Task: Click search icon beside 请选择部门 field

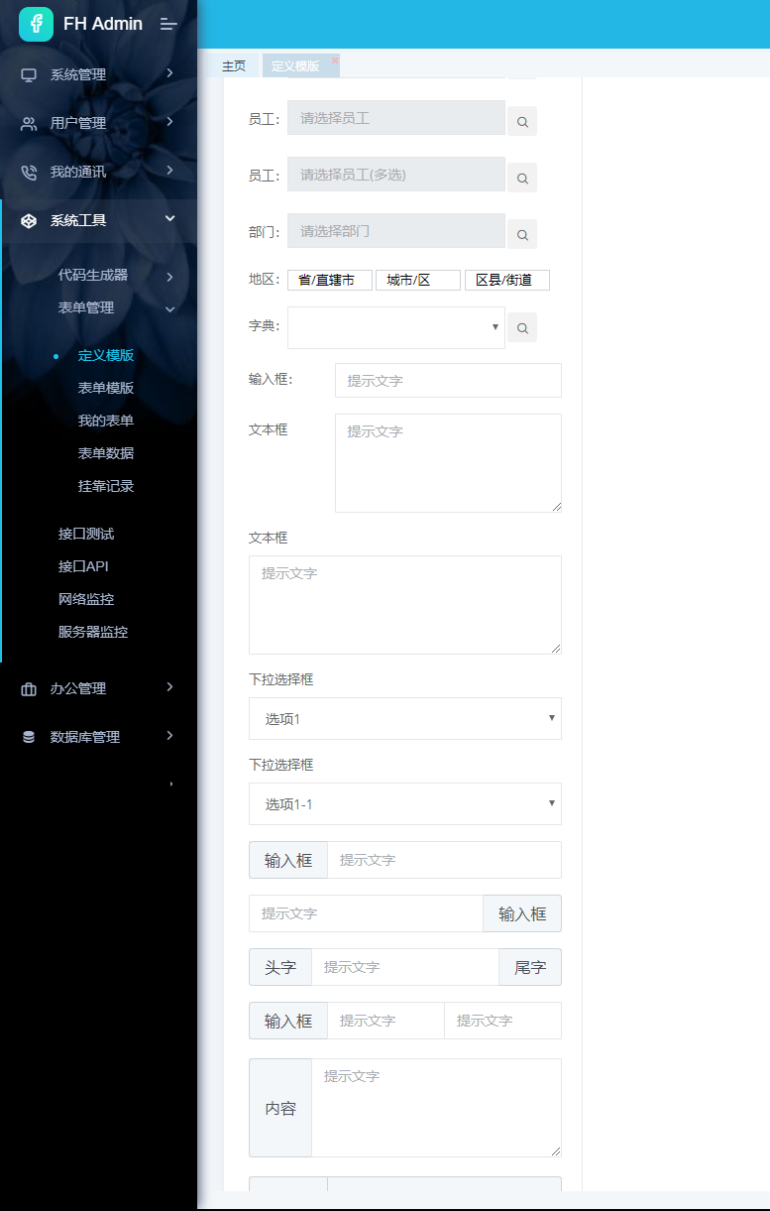Action: point(522,234)
